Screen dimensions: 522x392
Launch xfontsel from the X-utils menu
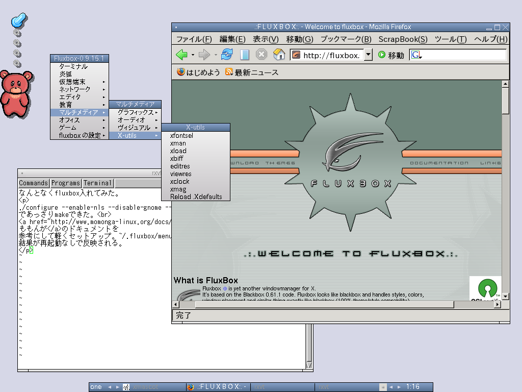coord(196,136)
